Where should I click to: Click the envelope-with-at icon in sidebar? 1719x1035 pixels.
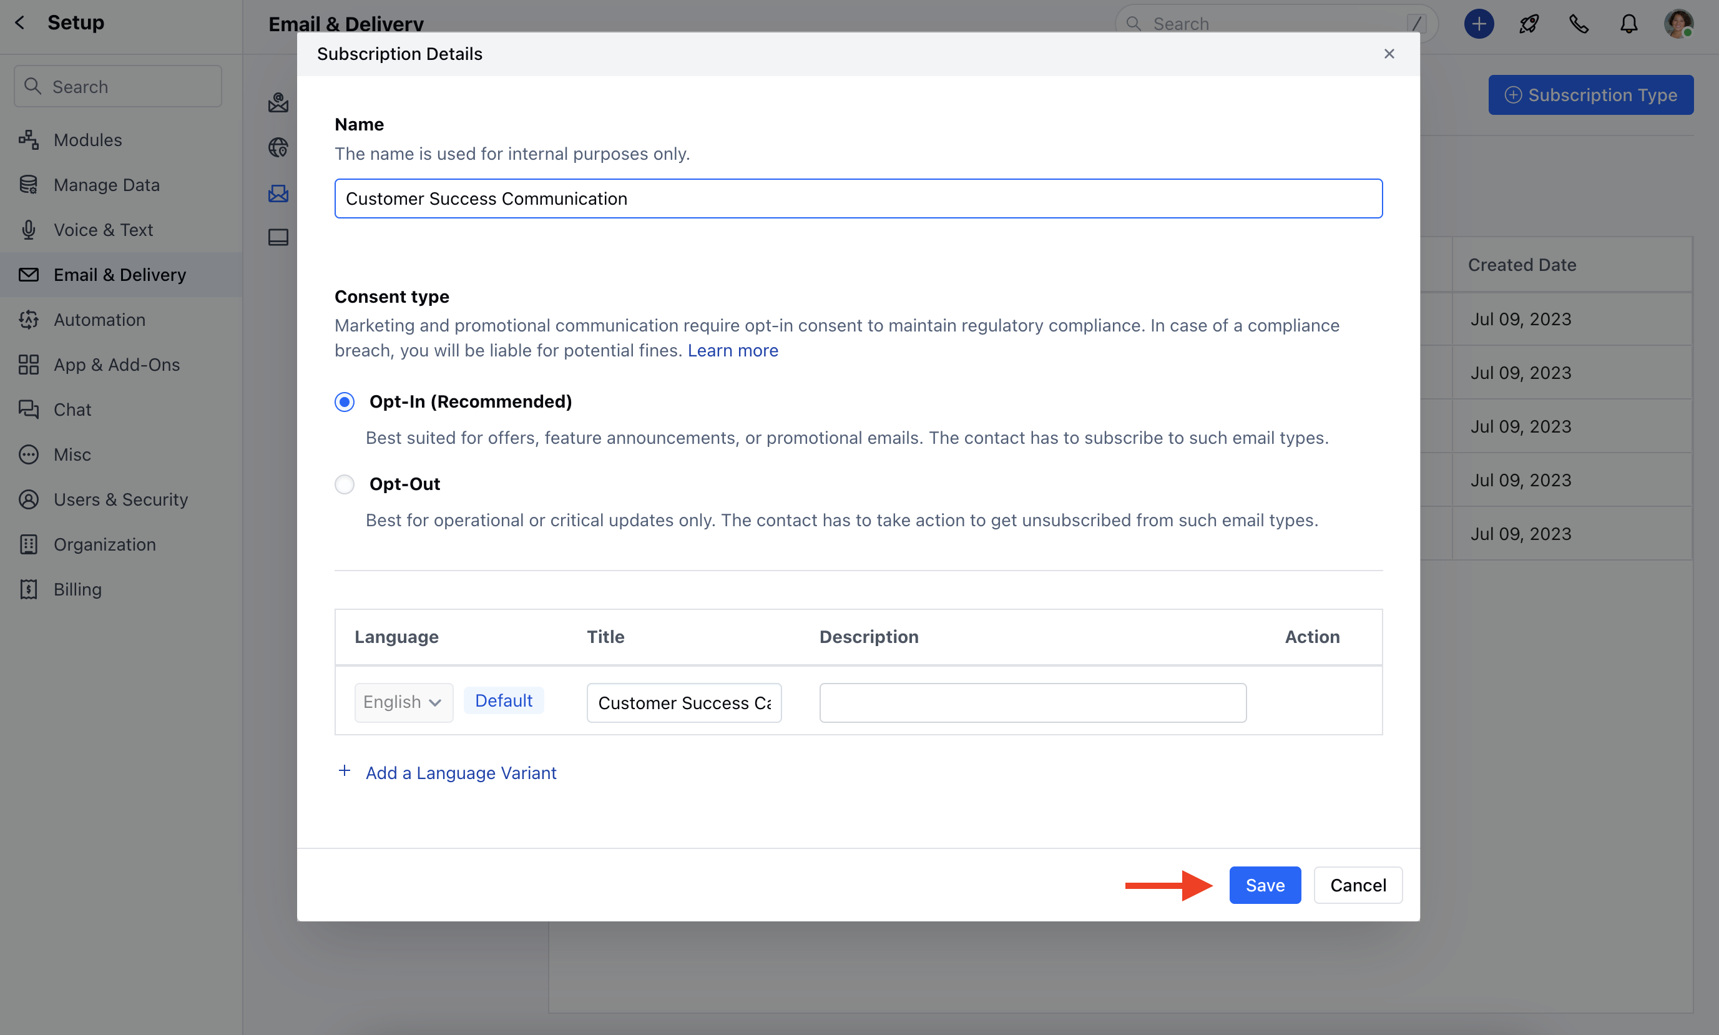[278, 102]
